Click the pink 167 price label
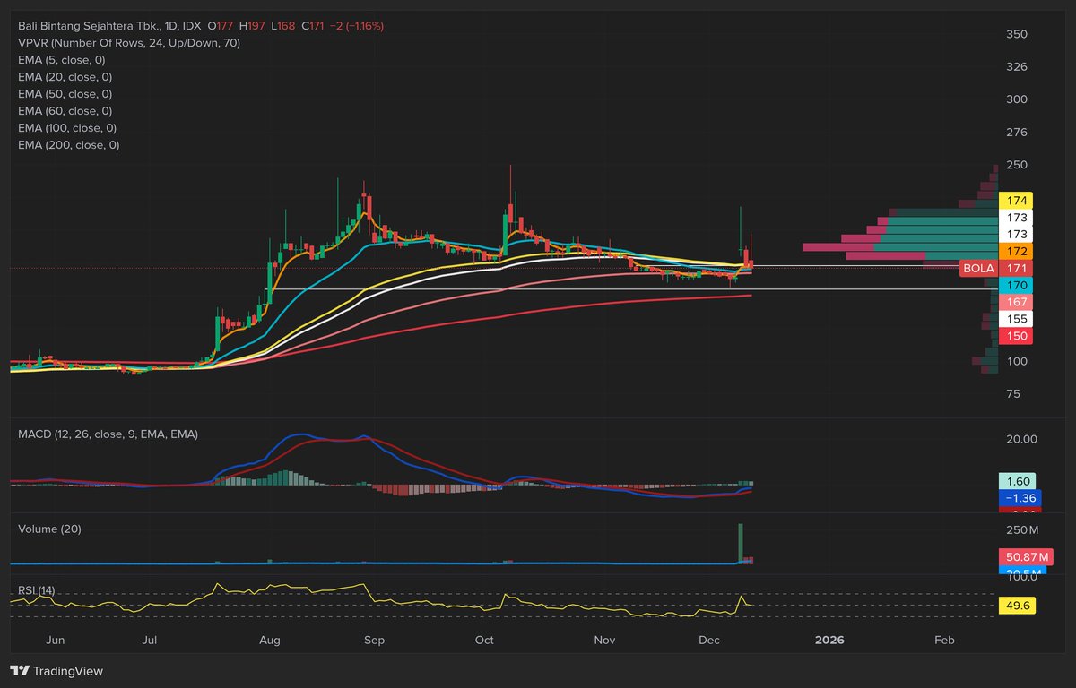Viewport: 1076px width, 688px height. [x=1016, y=302]
